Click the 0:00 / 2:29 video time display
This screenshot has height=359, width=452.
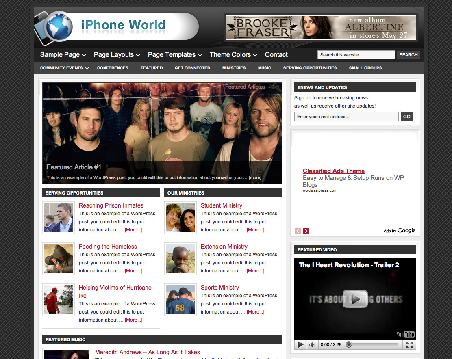pyautogui.click(x=331, y=344)
